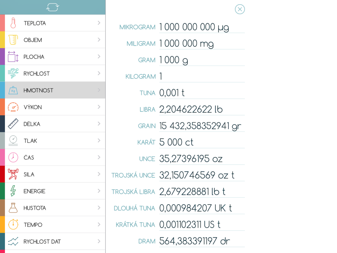
Task: Tap the TROJSKÁ UNCE unit label
Action: pyautogui.click(x=133, y=175)
